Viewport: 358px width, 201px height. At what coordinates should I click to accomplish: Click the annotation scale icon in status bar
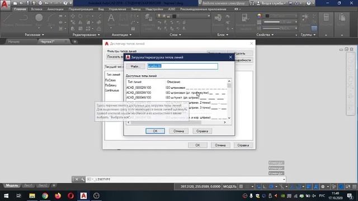[315, 186]
